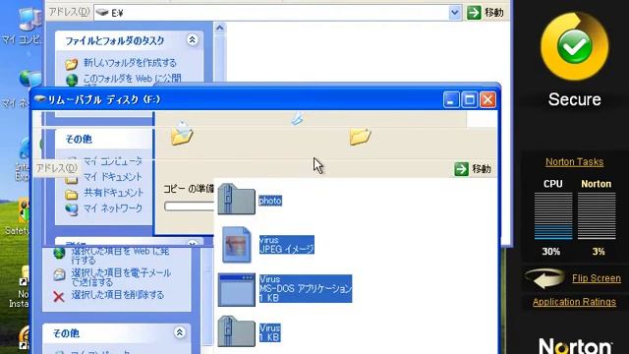Screen dimensions: 629x354
Task: Select the Virus 1 KB zipped folder icon
Action: pos(236,331)
